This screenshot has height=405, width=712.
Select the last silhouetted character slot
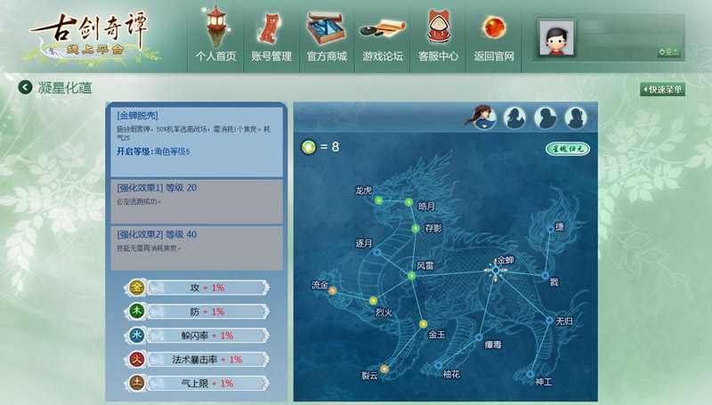point(575,117)
